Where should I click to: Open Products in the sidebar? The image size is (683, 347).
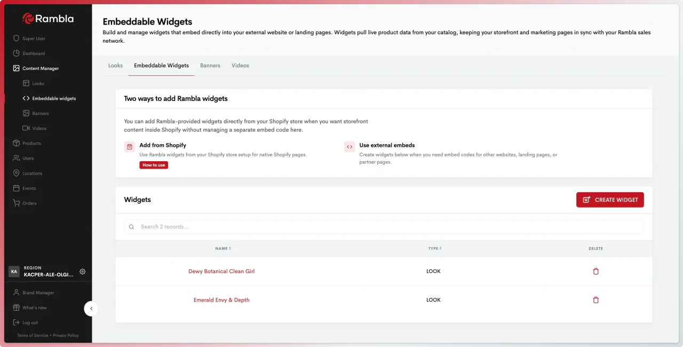pos(31,143)
